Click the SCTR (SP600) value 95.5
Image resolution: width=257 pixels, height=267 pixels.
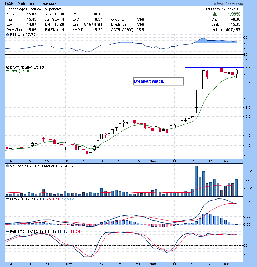click(x=140, y=30)
